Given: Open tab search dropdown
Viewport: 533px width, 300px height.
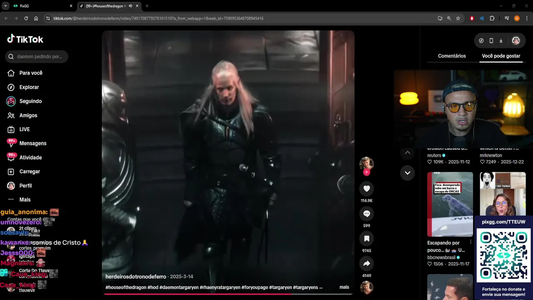Looking at the screenshot, I should pos(5,6).
